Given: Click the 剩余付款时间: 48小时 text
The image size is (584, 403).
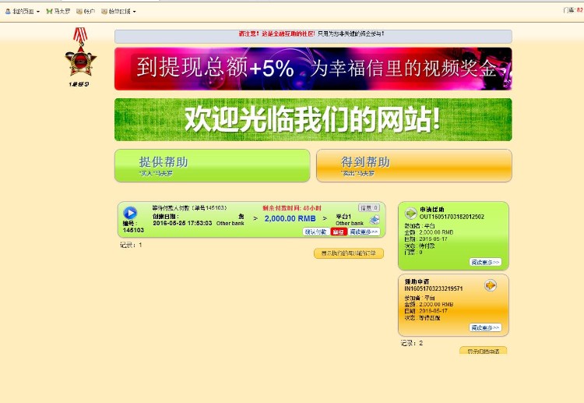Looking at the screenshot, I should click(x=292, y=208).
